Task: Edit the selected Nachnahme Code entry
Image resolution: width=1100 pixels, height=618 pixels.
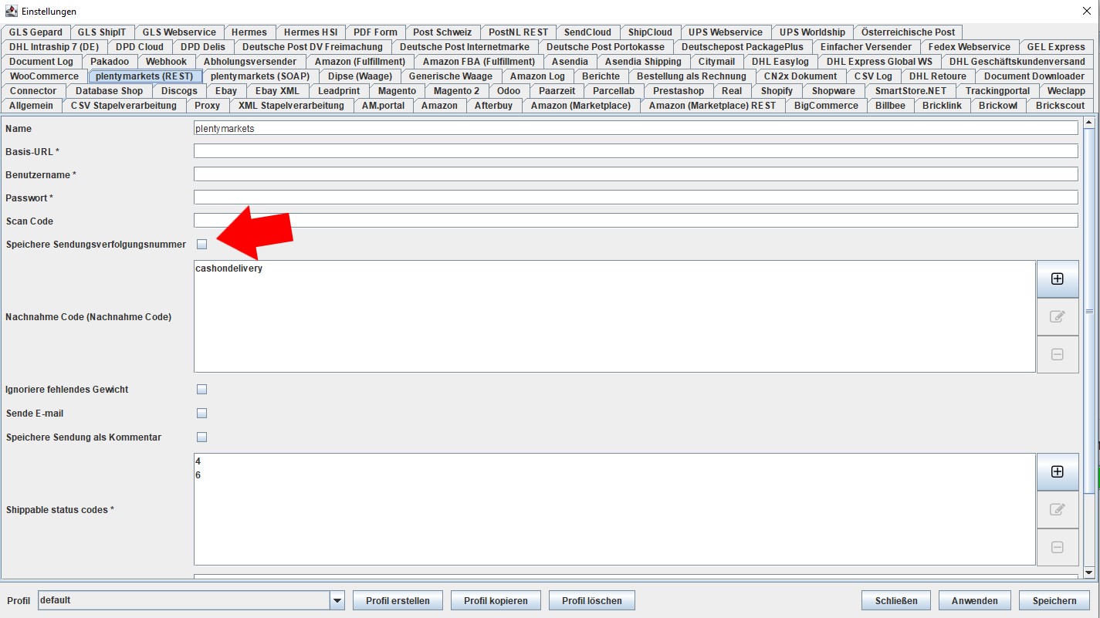Action: [x=1057, y=316]
